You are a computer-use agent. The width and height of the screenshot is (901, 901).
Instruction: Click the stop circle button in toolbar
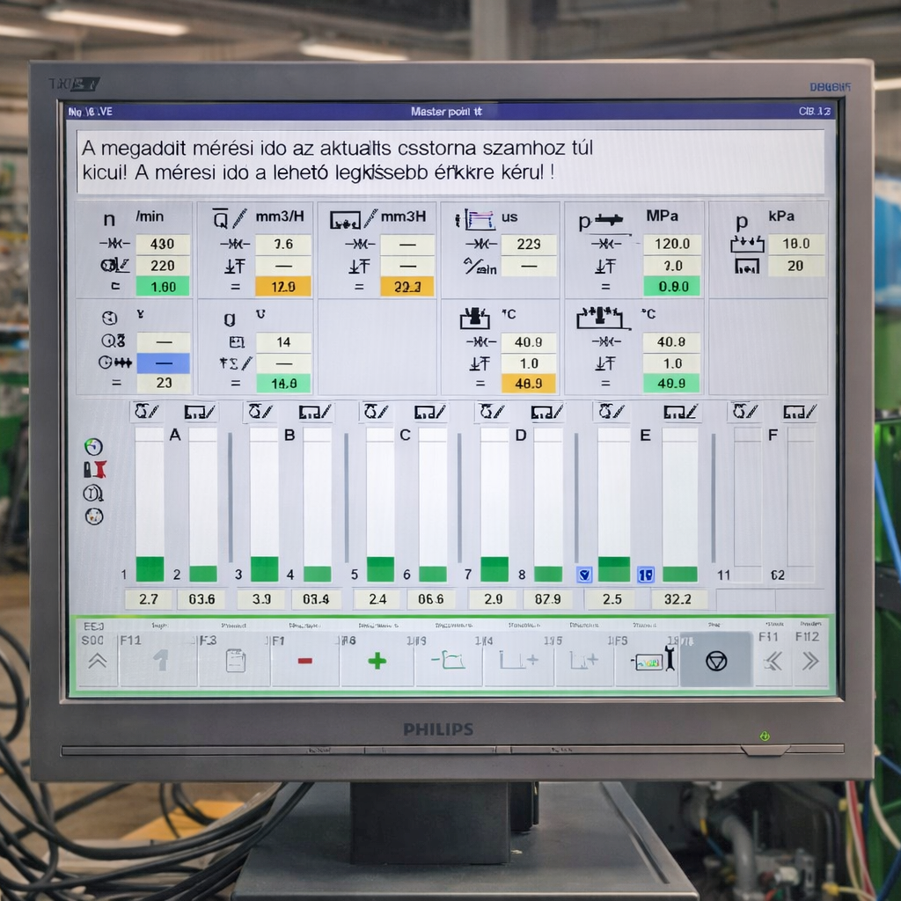pos(716,661)
